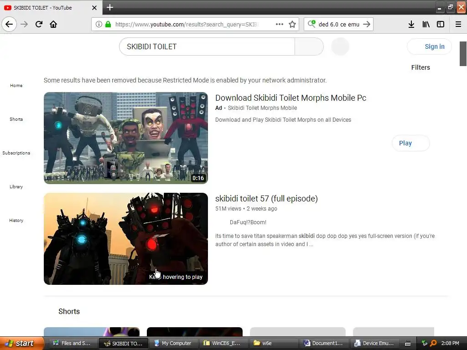Click the browser address bar URL
467x350 pixels.
pyautogui.click(x=187, y=25)
